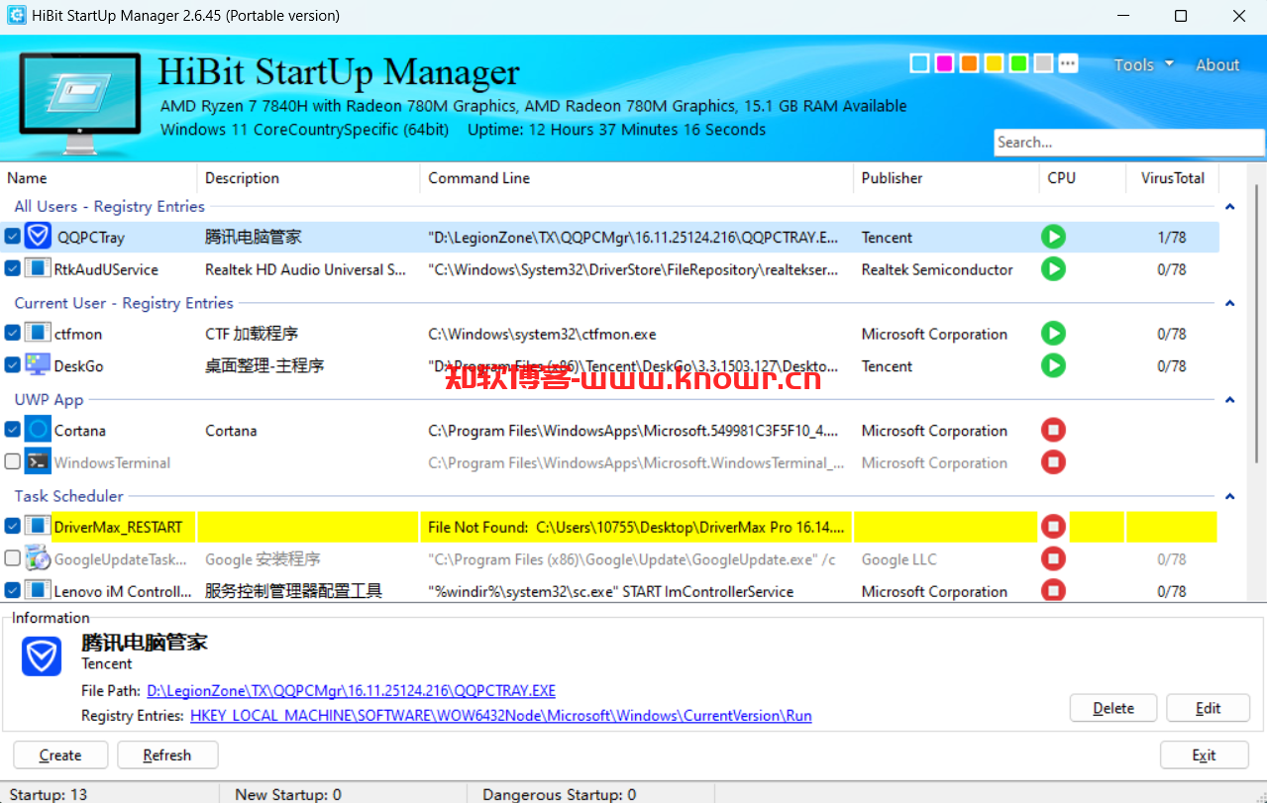The width and height of the screenshot is (1267, 803).
Task: Click the Exit button
Action: 1204,754
